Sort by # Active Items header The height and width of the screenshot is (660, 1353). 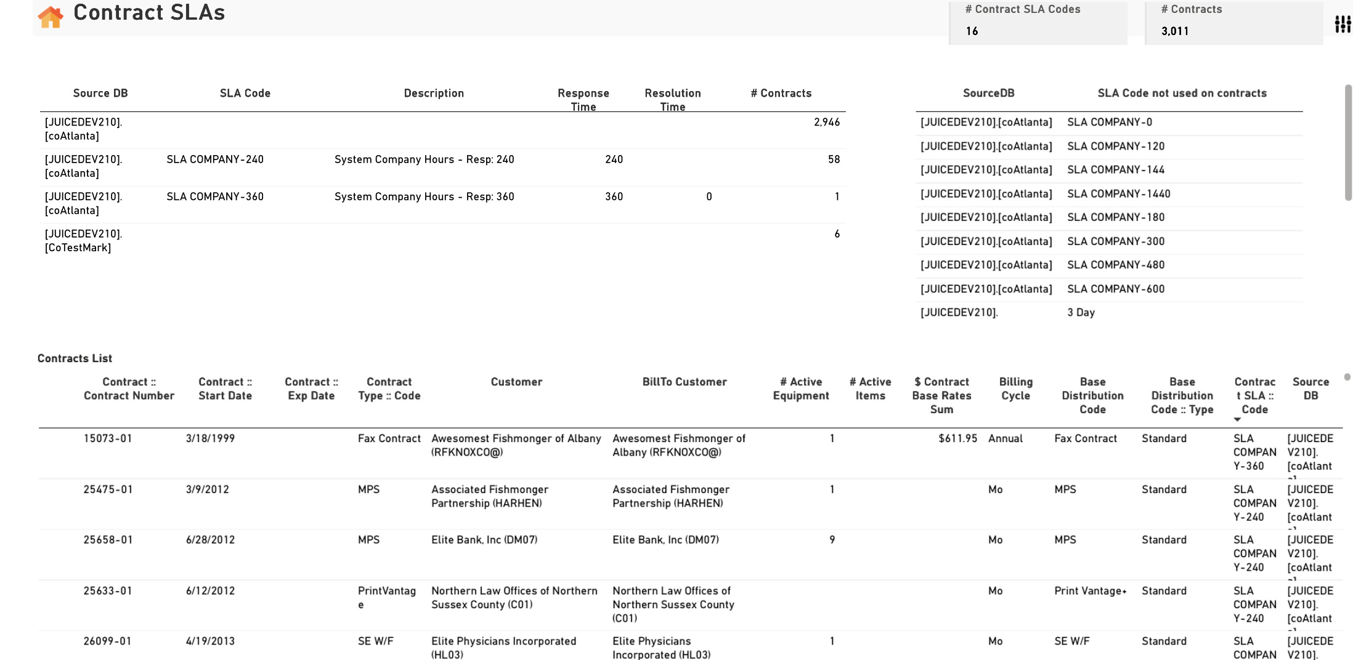tap(870, 388)
